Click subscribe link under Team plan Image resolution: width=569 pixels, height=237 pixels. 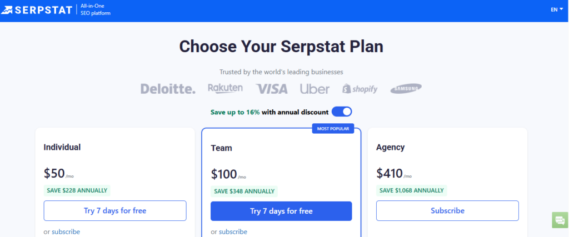pos(233,231)
